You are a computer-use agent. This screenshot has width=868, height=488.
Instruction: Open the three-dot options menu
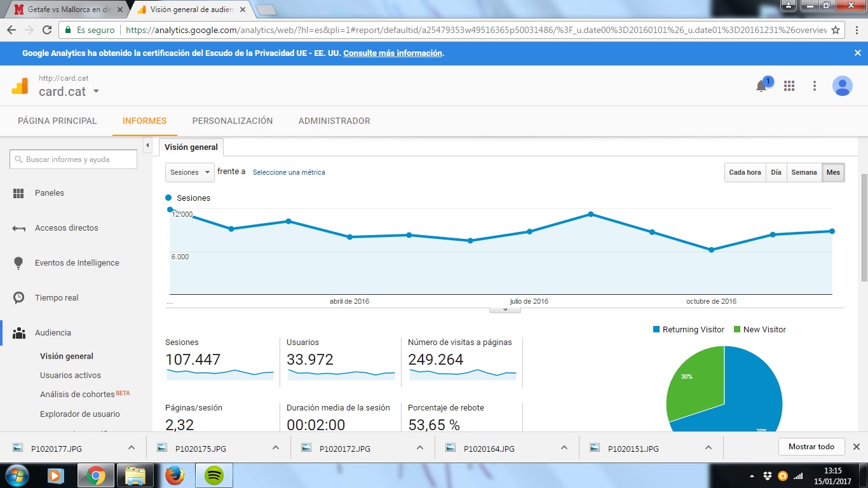pyautogui.click(x=815, y=86)
